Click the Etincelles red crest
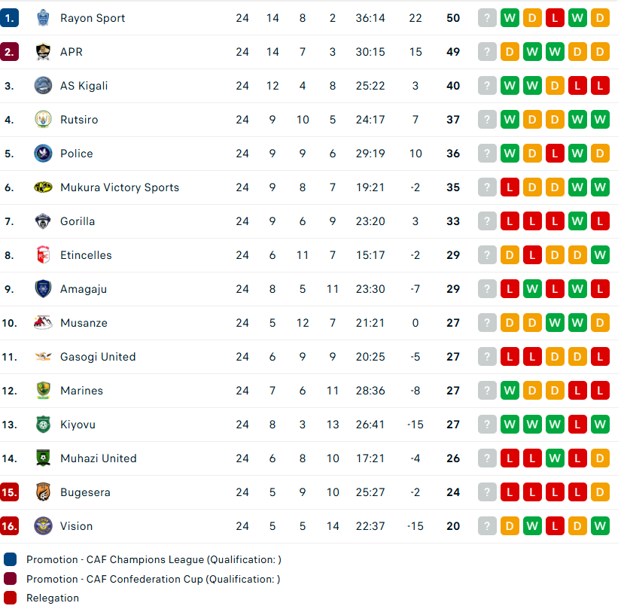Viewport: 624px width, 612px height. click(43, 255)
